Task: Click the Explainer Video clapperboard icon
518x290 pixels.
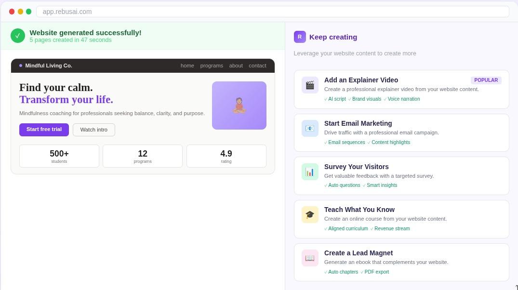Action: [310, 85]
